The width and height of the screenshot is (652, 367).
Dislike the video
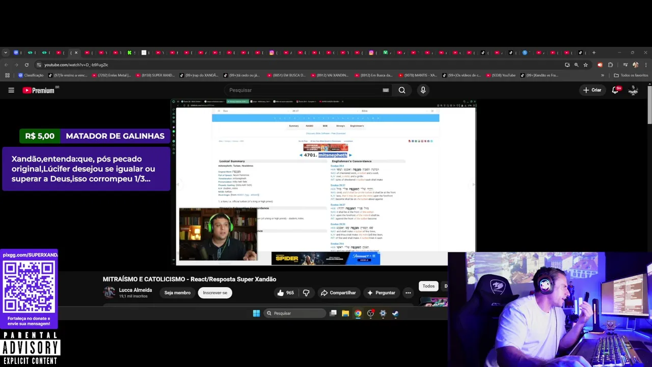pos(306,293)
